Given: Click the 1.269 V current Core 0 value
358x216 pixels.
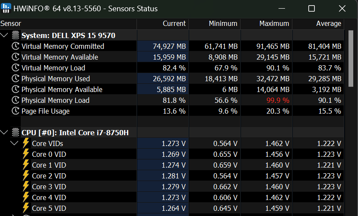Looking at the screenshot, I should [x=174, y=154].
